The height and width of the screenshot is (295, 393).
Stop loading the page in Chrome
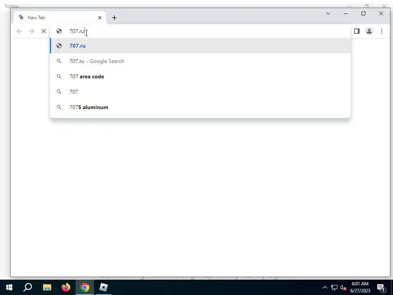tap(44, 31)
